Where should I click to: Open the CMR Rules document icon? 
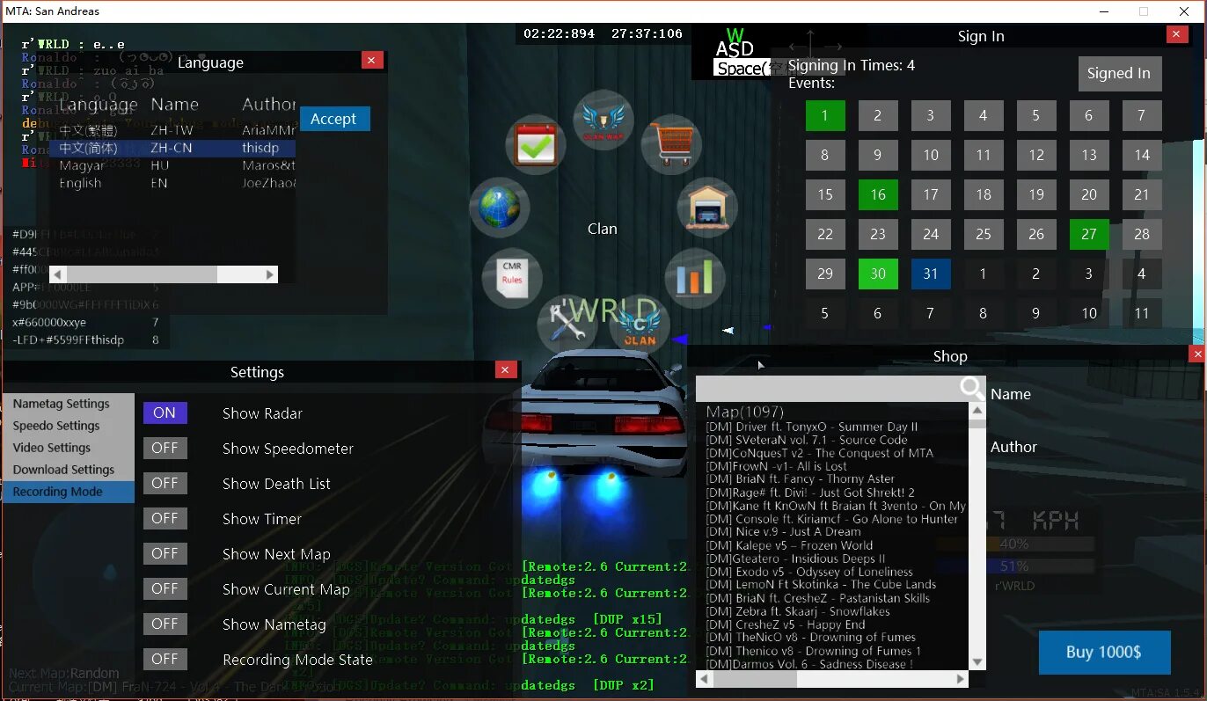(x=512, y=278)
